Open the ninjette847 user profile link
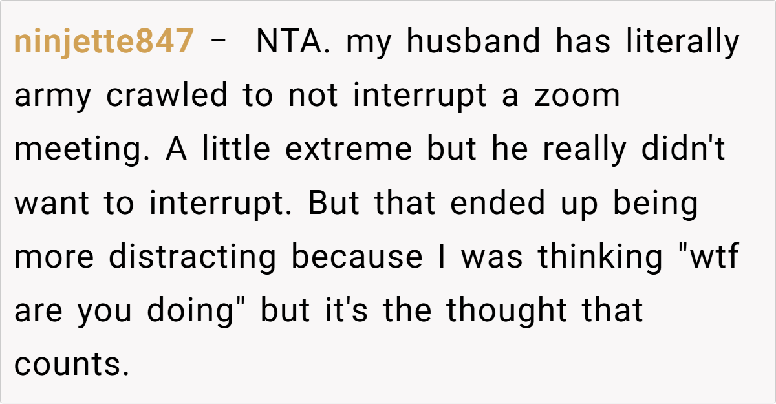This screenshot has width=776, height=404. pos(103,43)
